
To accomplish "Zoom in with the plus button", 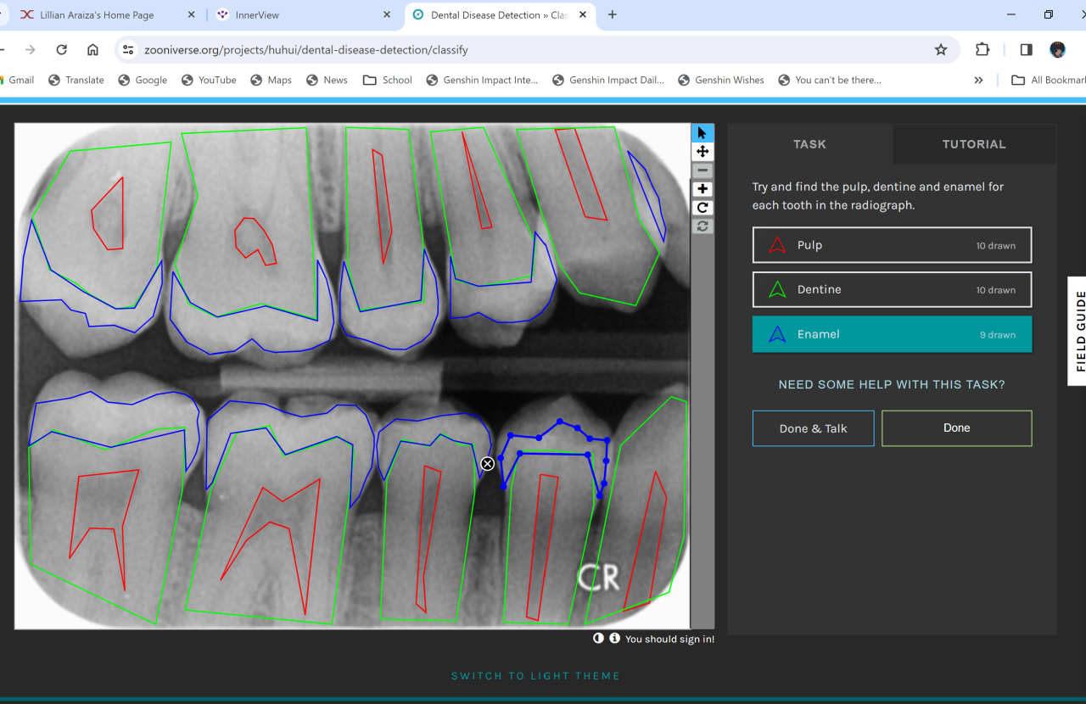I will 703,189.
